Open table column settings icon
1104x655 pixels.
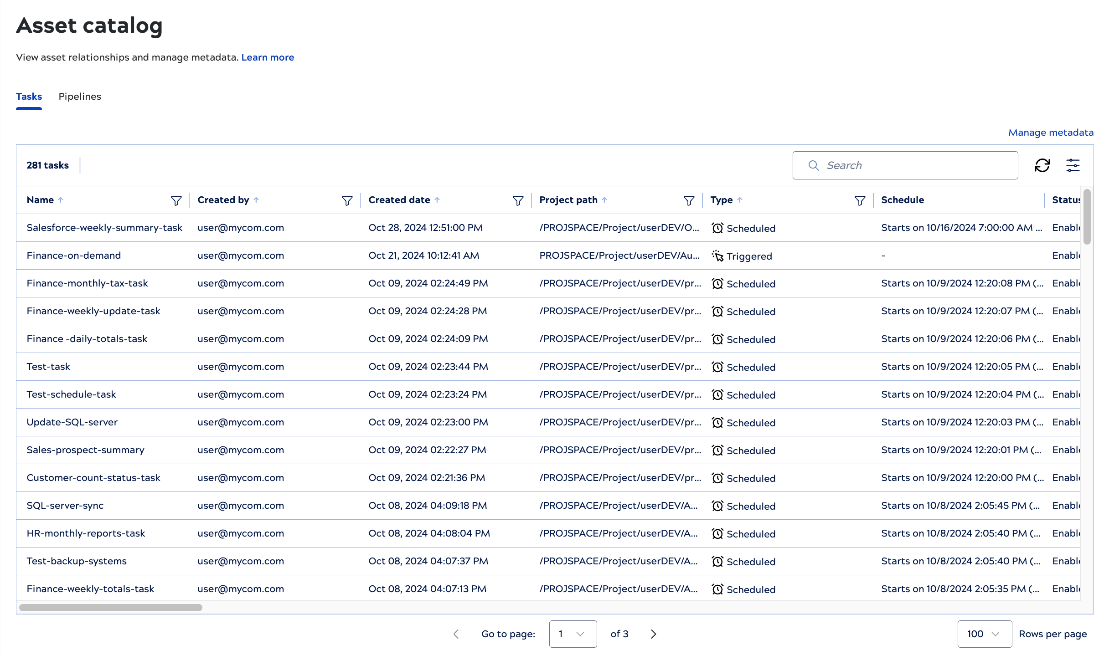(1073, 165)
